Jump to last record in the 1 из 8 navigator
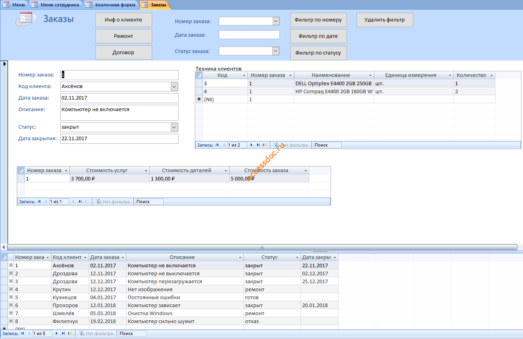This screenshot has width=523, height=339. click(x=63, y=333)
